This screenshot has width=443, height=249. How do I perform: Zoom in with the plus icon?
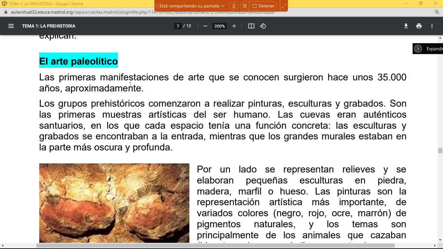(234, 26)
